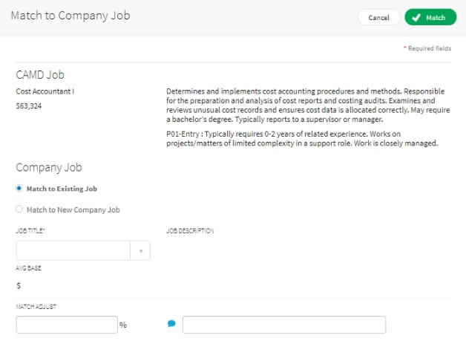466x341 pixels.
Task: Click the Company Job section heading
Action: (49, 167)
